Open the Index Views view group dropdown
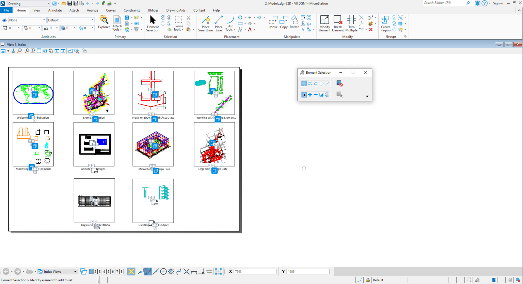523x284 pixels. click(58, 272)
